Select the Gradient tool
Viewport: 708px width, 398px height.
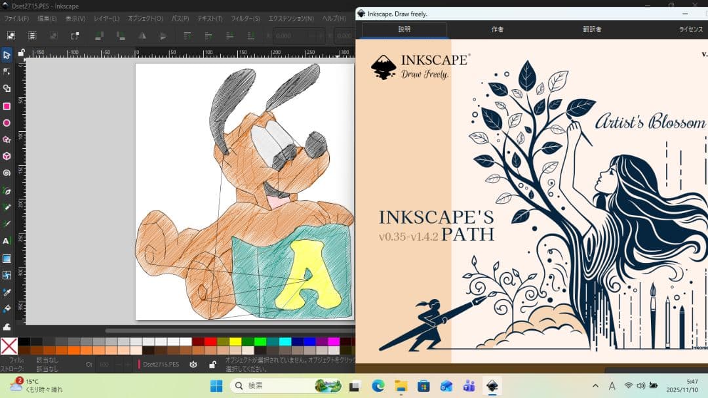coord(7,258)
